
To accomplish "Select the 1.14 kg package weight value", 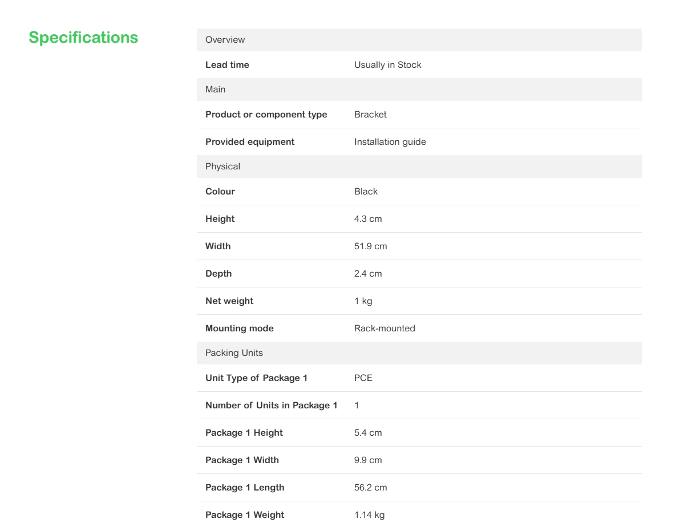I will pos(369,515).
